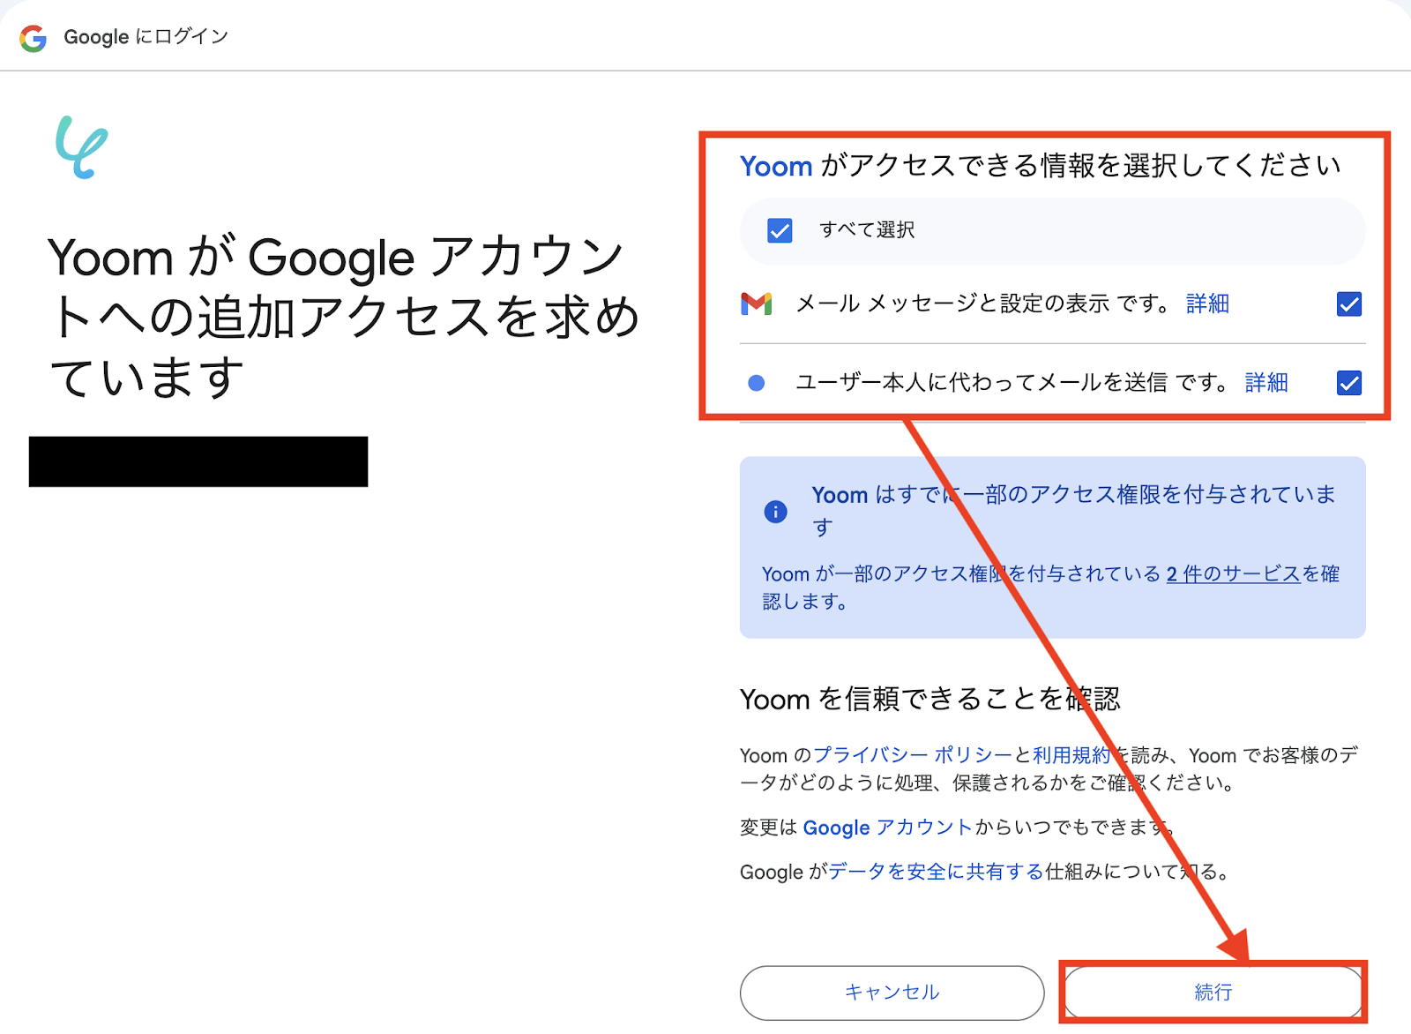Click the Gmail icon beside mail permission
Image resolution: width=1411 pixels, height=1034 pixels.
[x=757, y=303]
